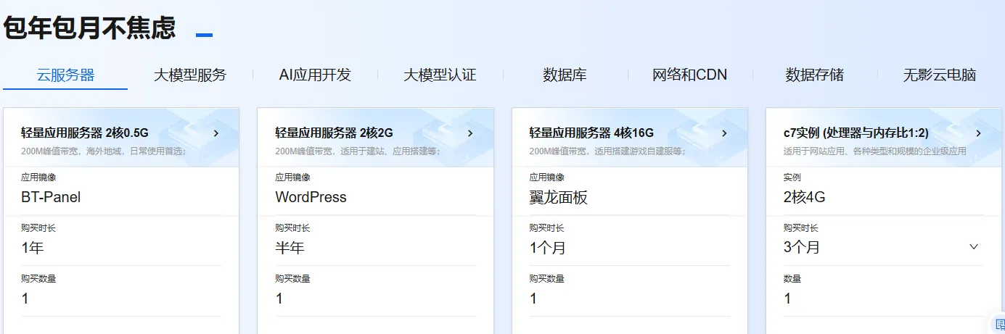Click 购买时长 label in the 2核2G card

(x=292, y=228)
